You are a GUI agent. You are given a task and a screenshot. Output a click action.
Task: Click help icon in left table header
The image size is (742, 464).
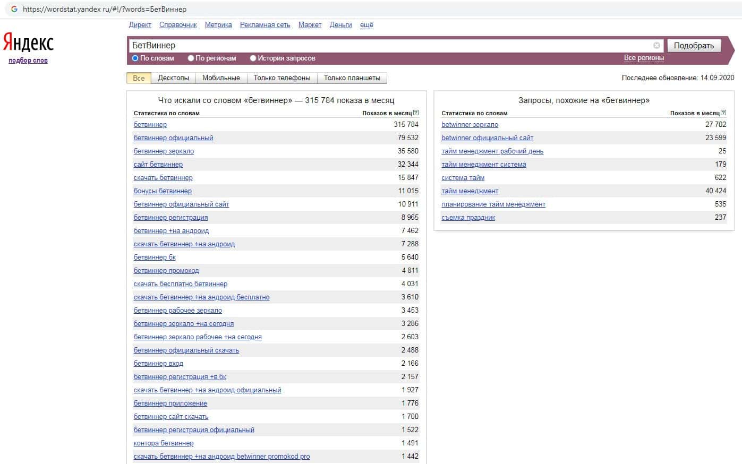click(416, 113)
